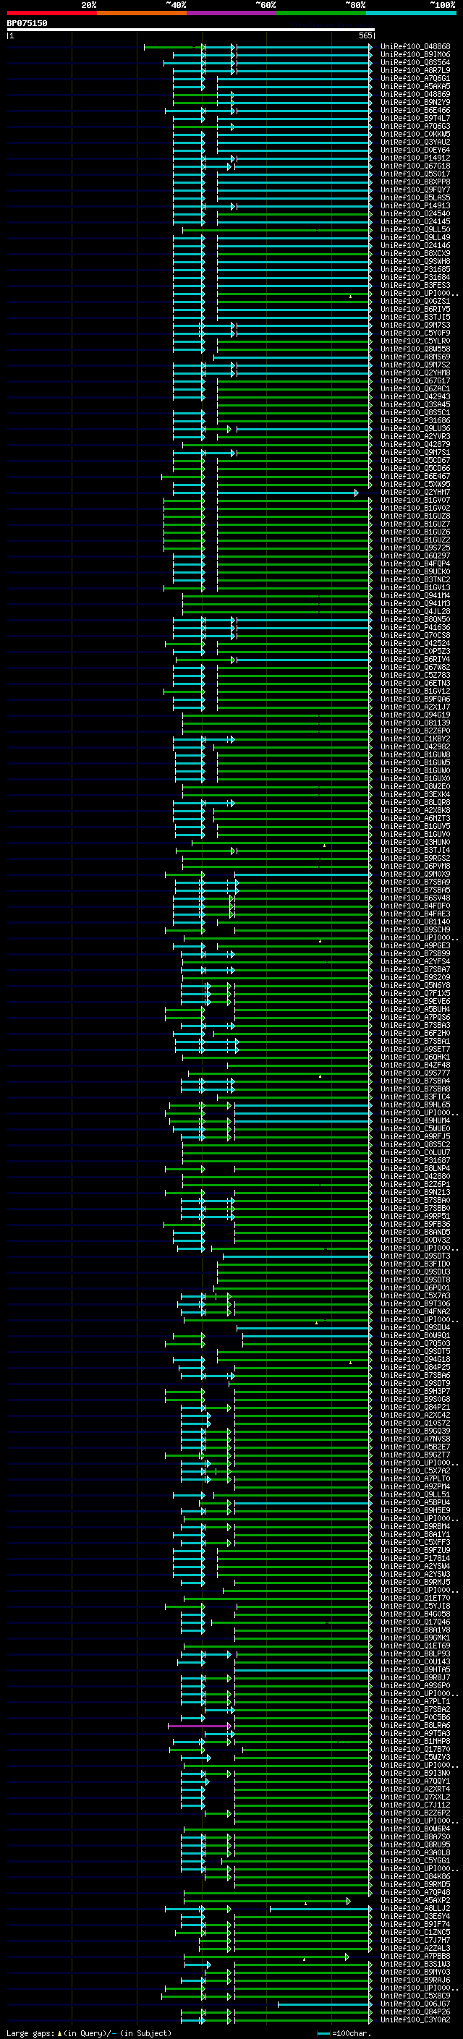Choose hit UniRef100_Q7F1X5
The height and width of the screenshot is (2039, 463).
click(415, 993)
